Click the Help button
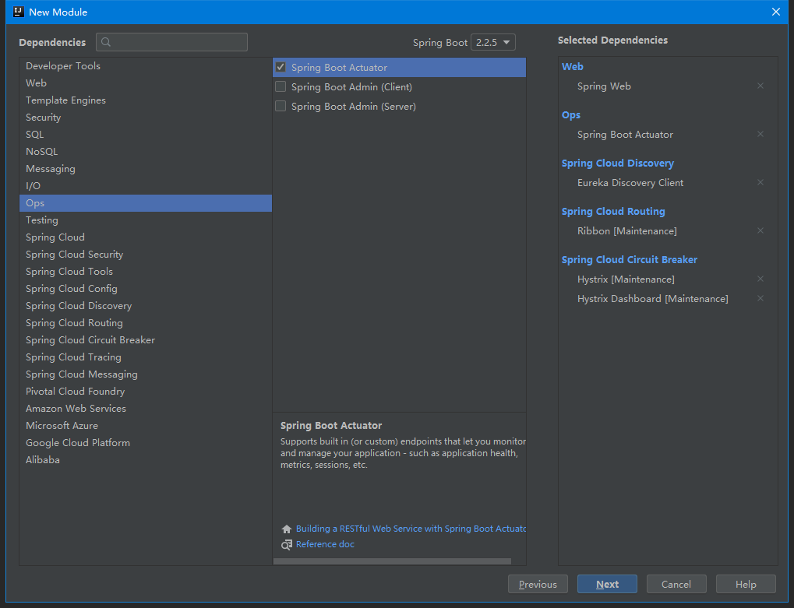Image resolution: width=794 pixels, height=608 pixels. [746, 584]
